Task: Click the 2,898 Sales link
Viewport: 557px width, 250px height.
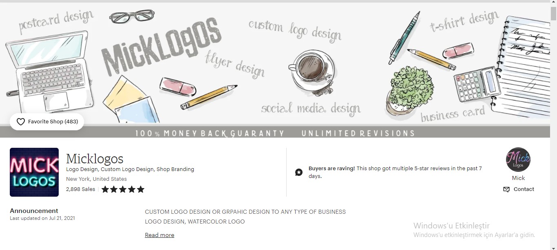Action: point(80,189)
